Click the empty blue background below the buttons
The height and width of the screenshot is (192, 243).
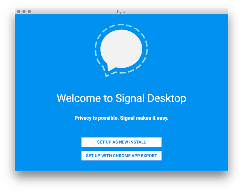(x=122, y=166)
